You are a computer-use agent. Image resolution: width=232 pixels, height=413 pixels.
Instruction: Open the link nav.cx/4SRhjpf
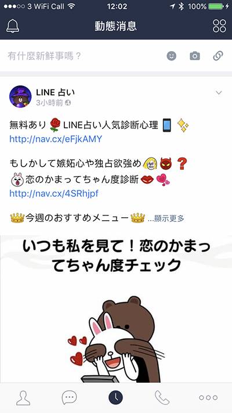pos(54,193)
